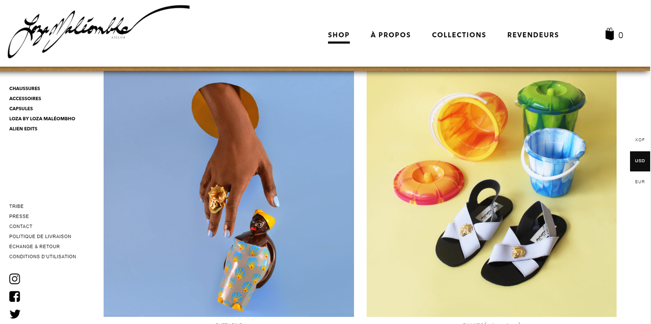651x324 pixels.
Task: Go to À PROPOS page
Action: [x=391, y=35]
